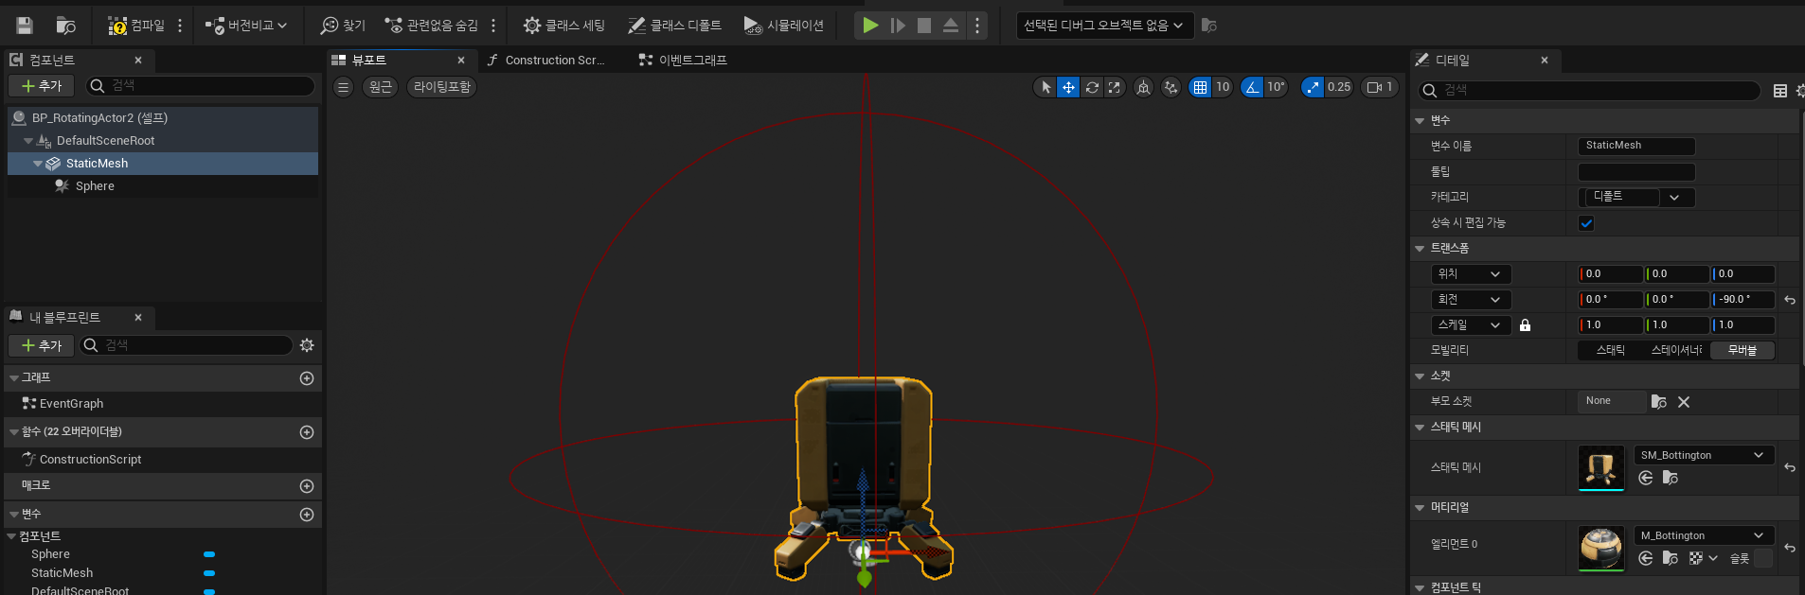The image size is (1805, 595).
Task: Toggle rotation angle snapping
Action: pos(1252,87)
